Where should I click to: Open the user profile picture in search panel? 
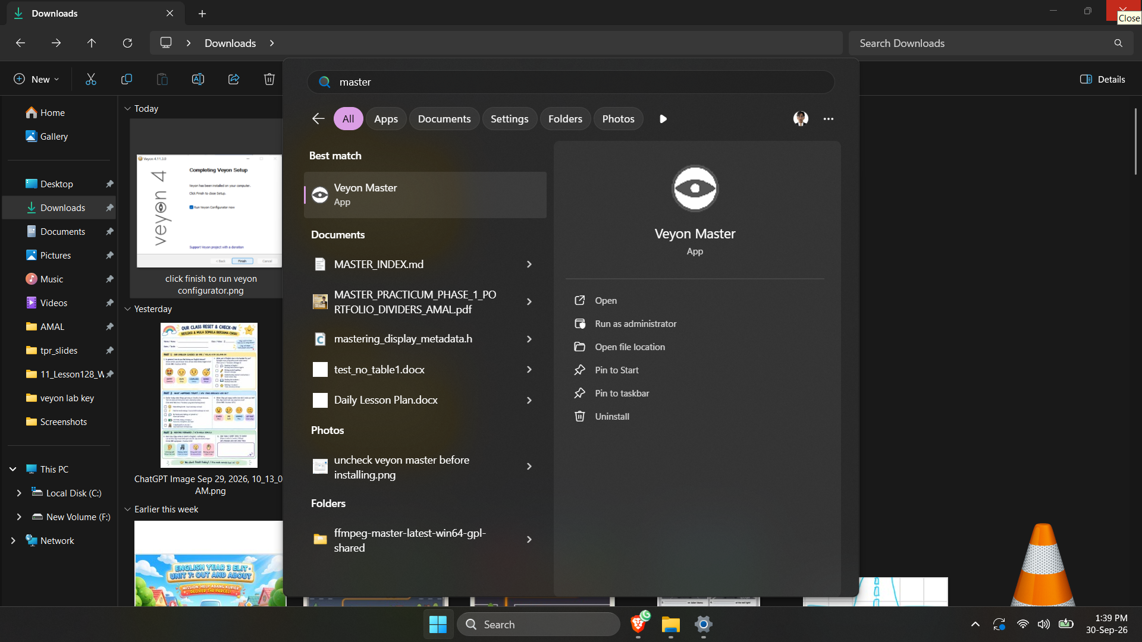point(801,119)
